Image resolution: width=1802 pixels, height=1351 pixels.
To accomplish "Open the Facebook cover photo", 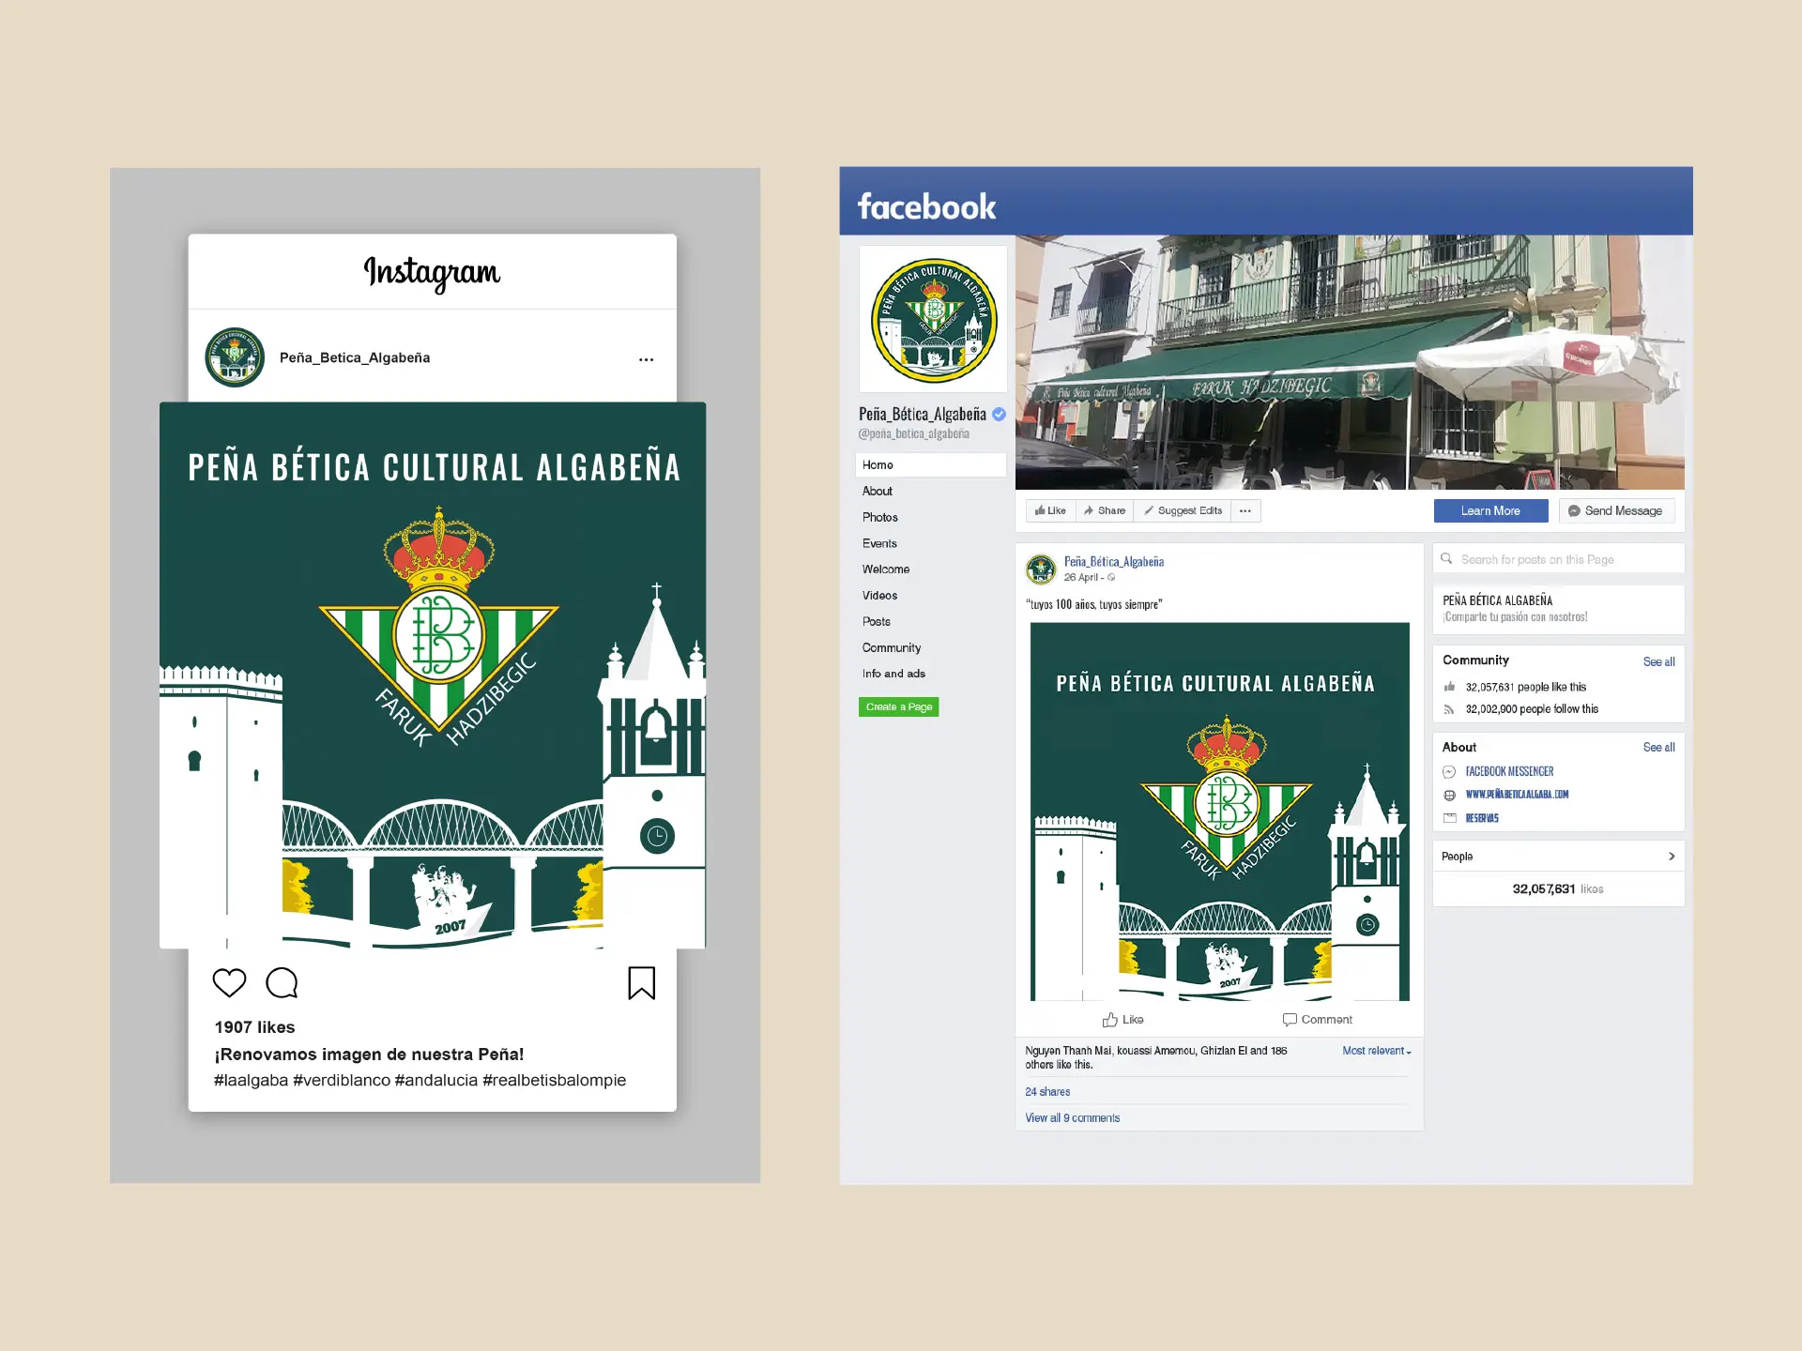I will pos(1350,362).
